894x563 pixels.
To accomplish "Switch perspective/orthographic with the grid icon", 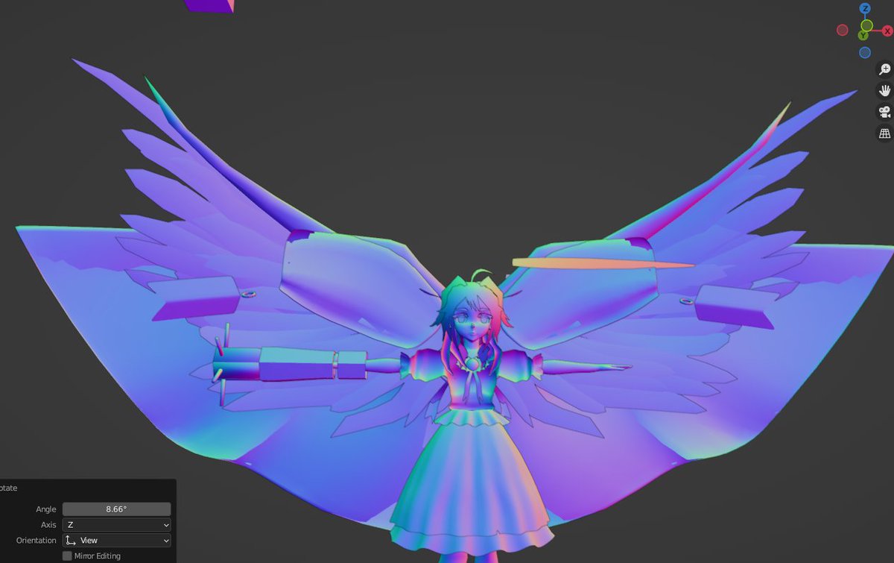I will (885, 134).
